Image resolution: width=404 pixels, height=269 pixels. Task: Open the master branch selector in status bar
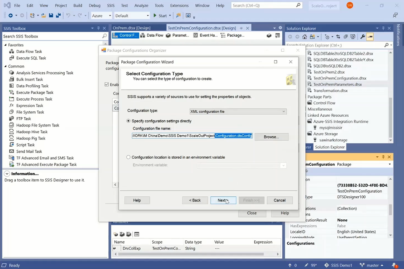(372, 265)
